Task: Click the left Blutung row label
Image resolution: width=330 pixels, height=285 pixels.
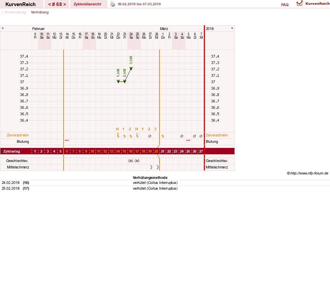Action: tap(23, 141)
